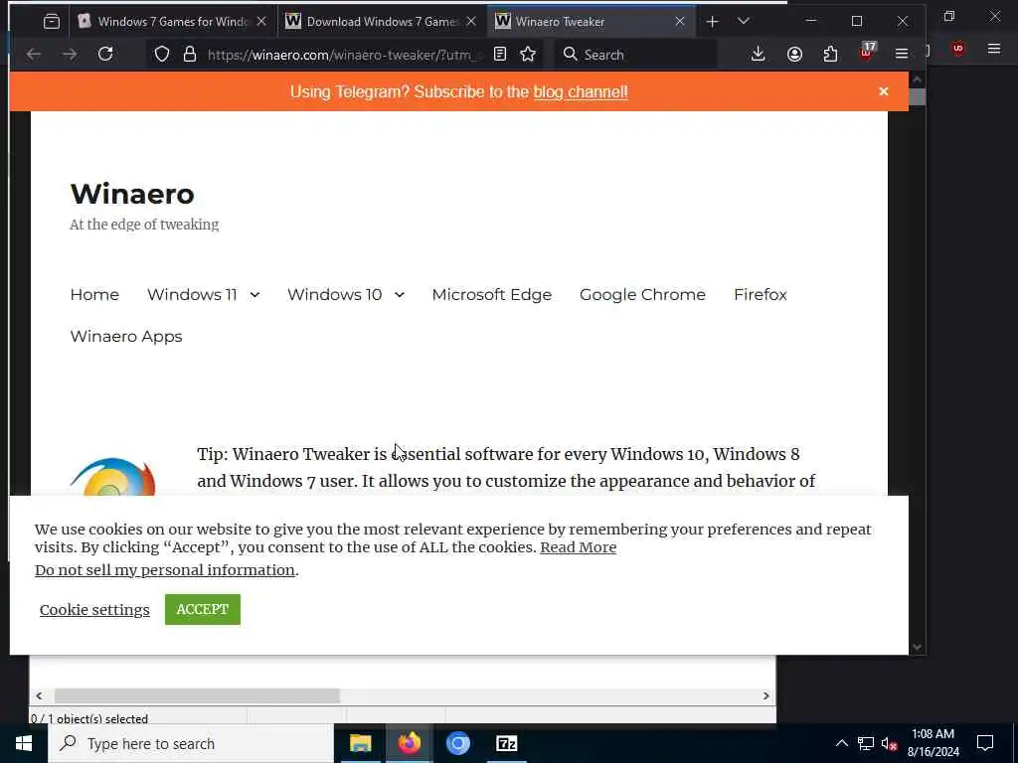
Task: Switch to Download Windows 7 Games tab
Action: (382, 22)
